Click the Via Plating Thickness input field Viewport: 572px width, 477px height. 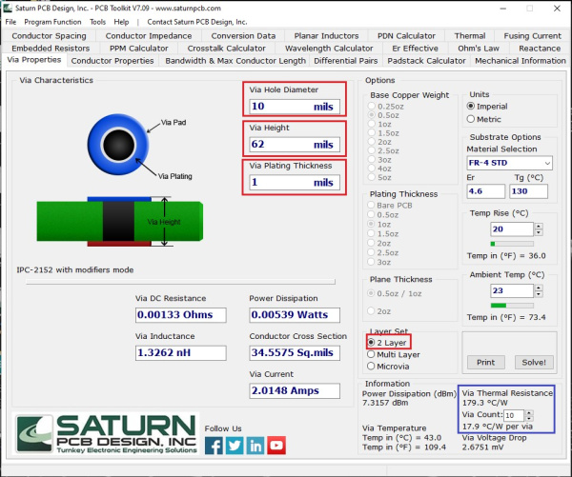tap(295, 182)
